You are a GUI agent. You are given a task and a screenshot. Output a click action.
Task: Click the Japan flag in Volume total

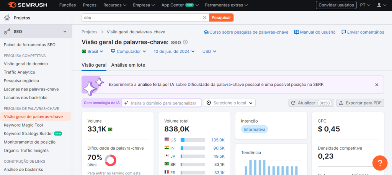(x=167, y=156)
